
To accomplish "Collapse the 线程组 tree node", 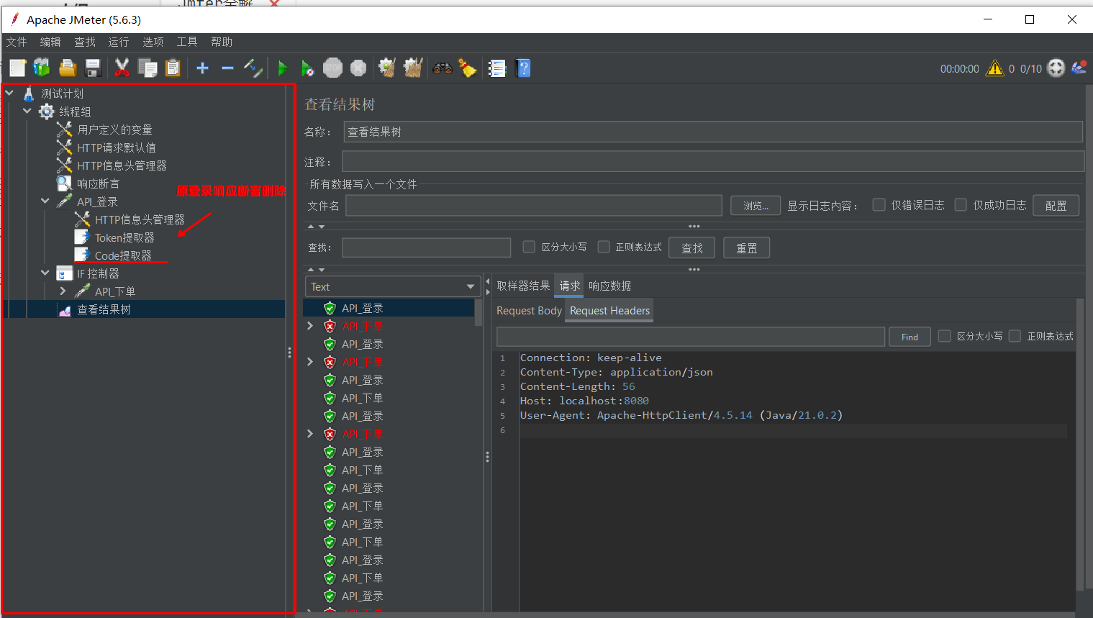I will (27, 112).
